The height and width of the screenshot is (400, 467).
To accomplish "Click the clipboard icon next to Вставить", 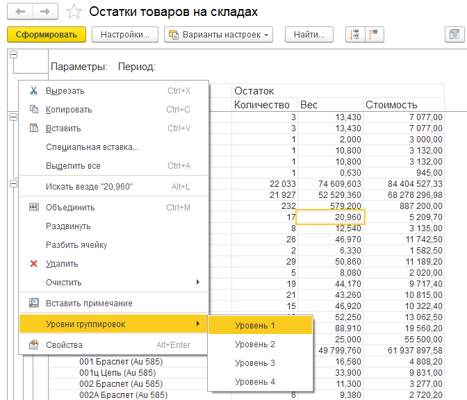I will [x=33, y=128].
